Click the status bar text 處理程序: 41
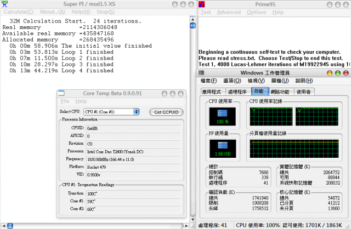 pyautogui.click(x=213, y=225)
